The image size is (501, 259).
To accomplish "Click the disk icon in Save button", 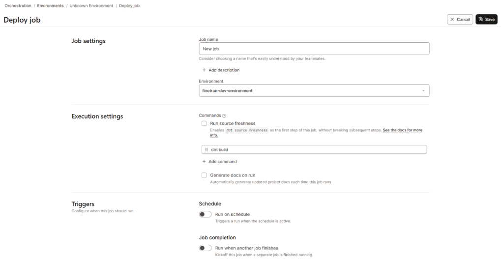I will (x=481, y=20).
